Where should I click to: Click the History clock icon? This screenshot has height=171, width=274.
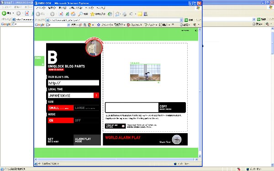[110, 14]
